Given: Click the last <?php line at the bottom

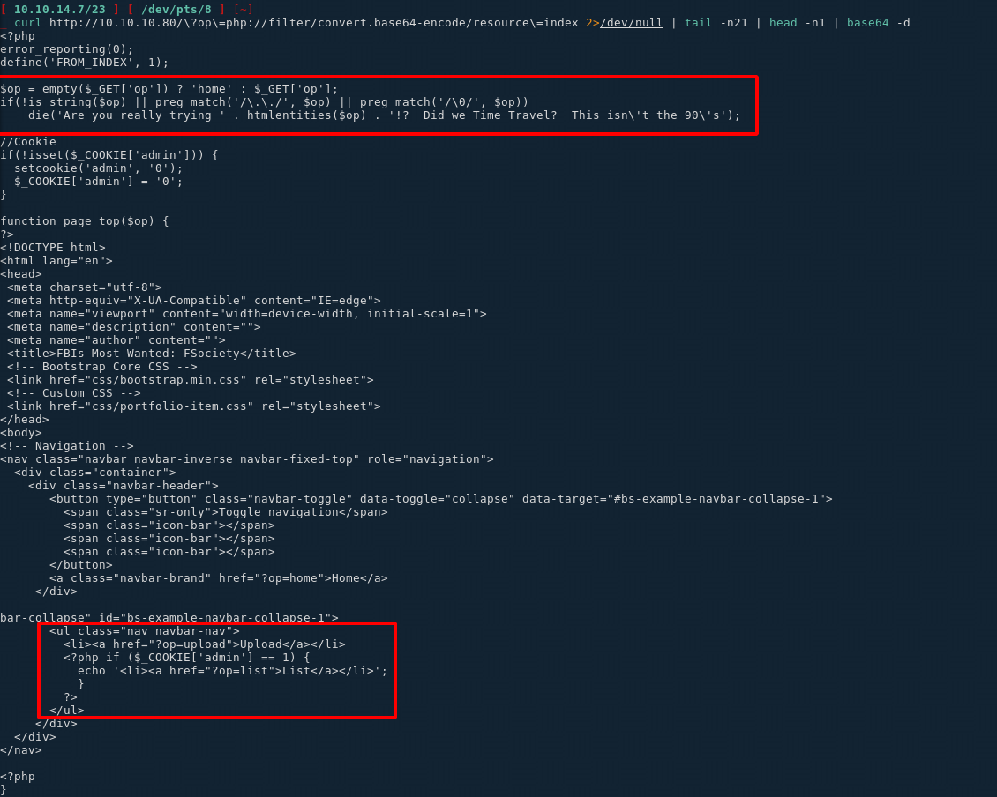Looking at the screenshot, I should (x=18, y=777).
